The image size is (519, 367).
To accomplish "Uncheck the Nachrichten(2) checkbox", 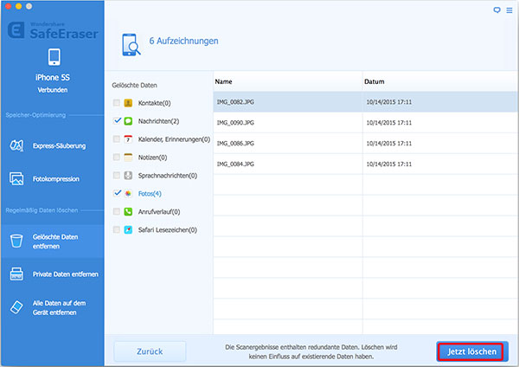I will click(x=117, y=120).
